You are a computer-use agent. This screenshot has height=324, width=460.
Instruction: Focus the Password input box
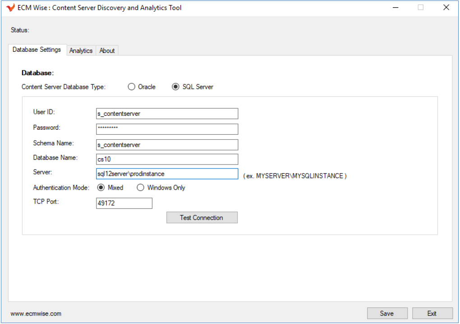tap(167, 129)
